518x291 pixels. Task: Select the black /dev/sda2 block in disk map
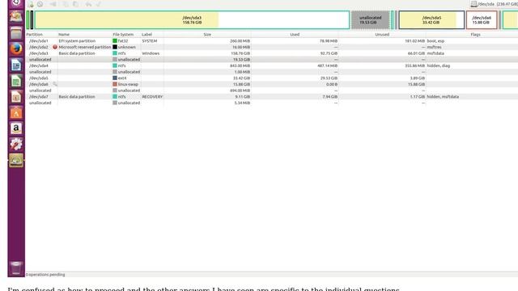point(32,19)
